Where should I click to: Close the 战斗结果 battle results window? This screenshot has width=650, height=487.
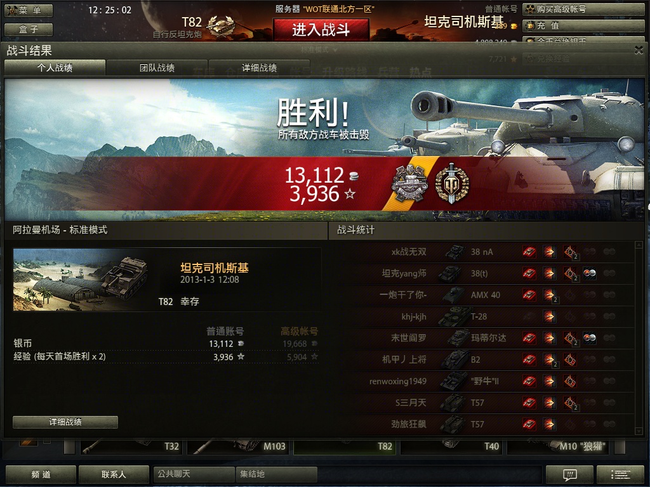point(639,50)
